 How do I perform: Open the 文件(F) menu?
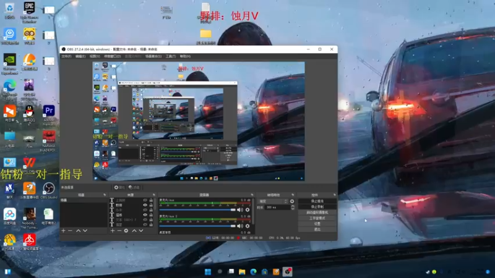pyautogui.click(x=66, y=56)
